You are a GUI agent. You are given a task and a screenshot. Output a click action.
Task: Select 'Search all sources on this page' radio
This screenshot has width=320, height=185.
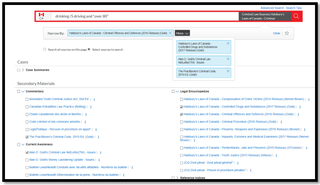(x=44, y=49)
